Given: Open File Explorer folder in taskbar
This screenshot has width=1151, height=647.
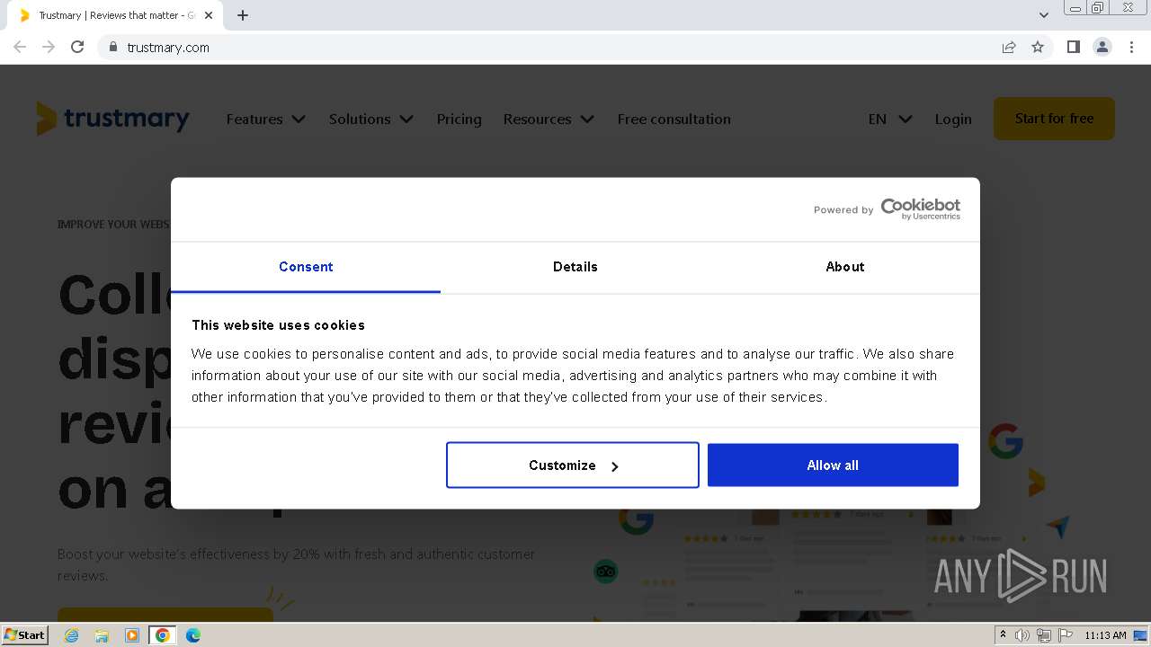Looking at the screenshot, I should point(102,635).
